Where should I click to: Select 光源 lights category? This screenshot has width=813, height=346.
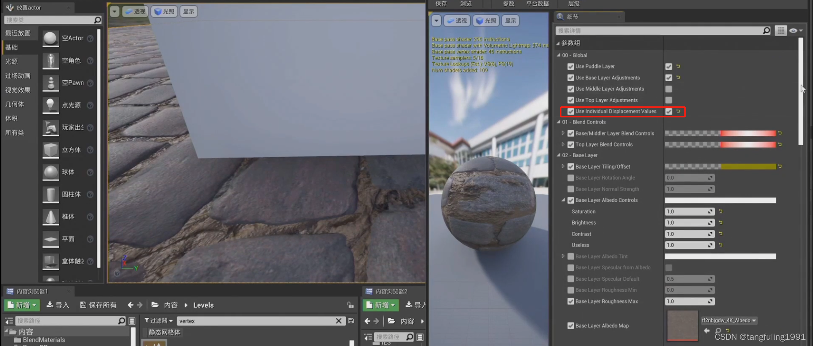[11, 61]
